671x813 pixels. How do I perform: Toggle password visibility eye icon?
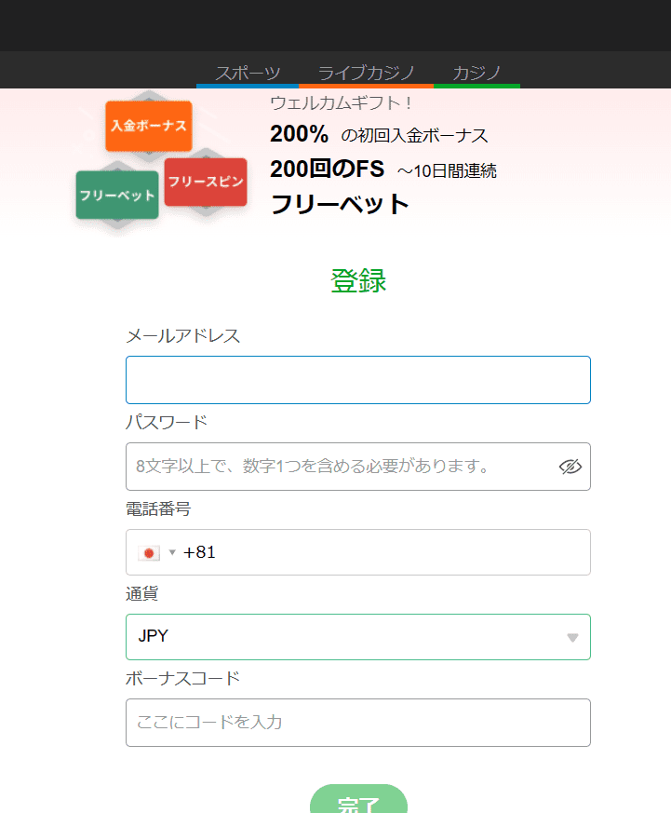pos(570,467)
